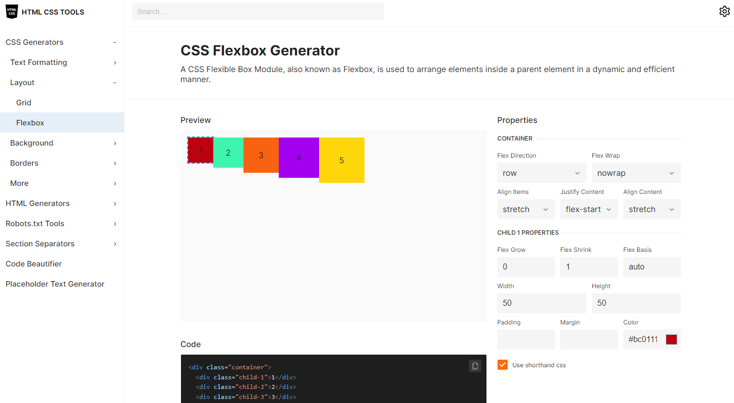
Task: Select the yellow box 5 in preview
Action: tap(342, 160)
